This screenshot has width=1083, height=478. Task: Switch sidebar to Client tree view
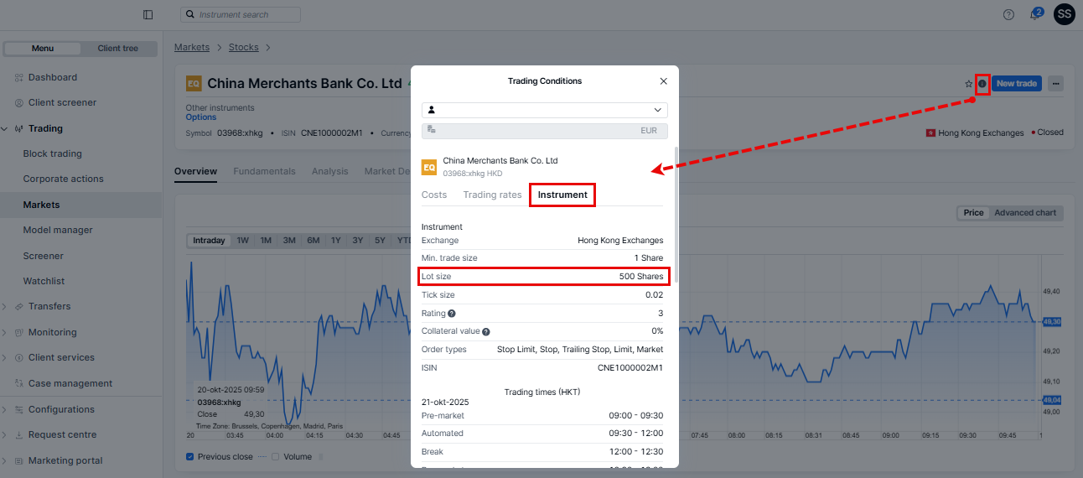118,49
